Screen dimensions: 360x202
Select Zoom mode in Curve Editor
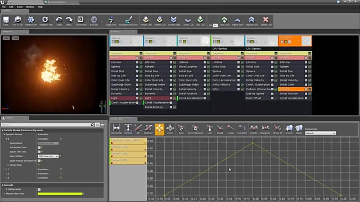coord(170,129)
